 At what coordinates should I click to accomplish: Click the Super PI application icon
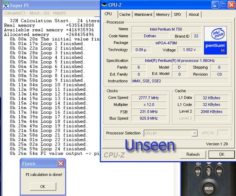click(x=6, y=5)
